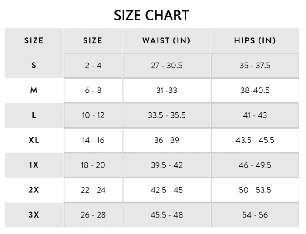Select the hips value 50 - 53.5

(255, 190)
